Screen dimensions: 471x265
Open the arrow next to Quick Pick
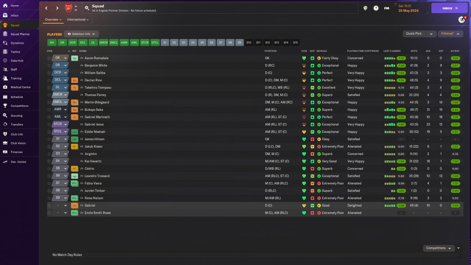pos(431,33)
